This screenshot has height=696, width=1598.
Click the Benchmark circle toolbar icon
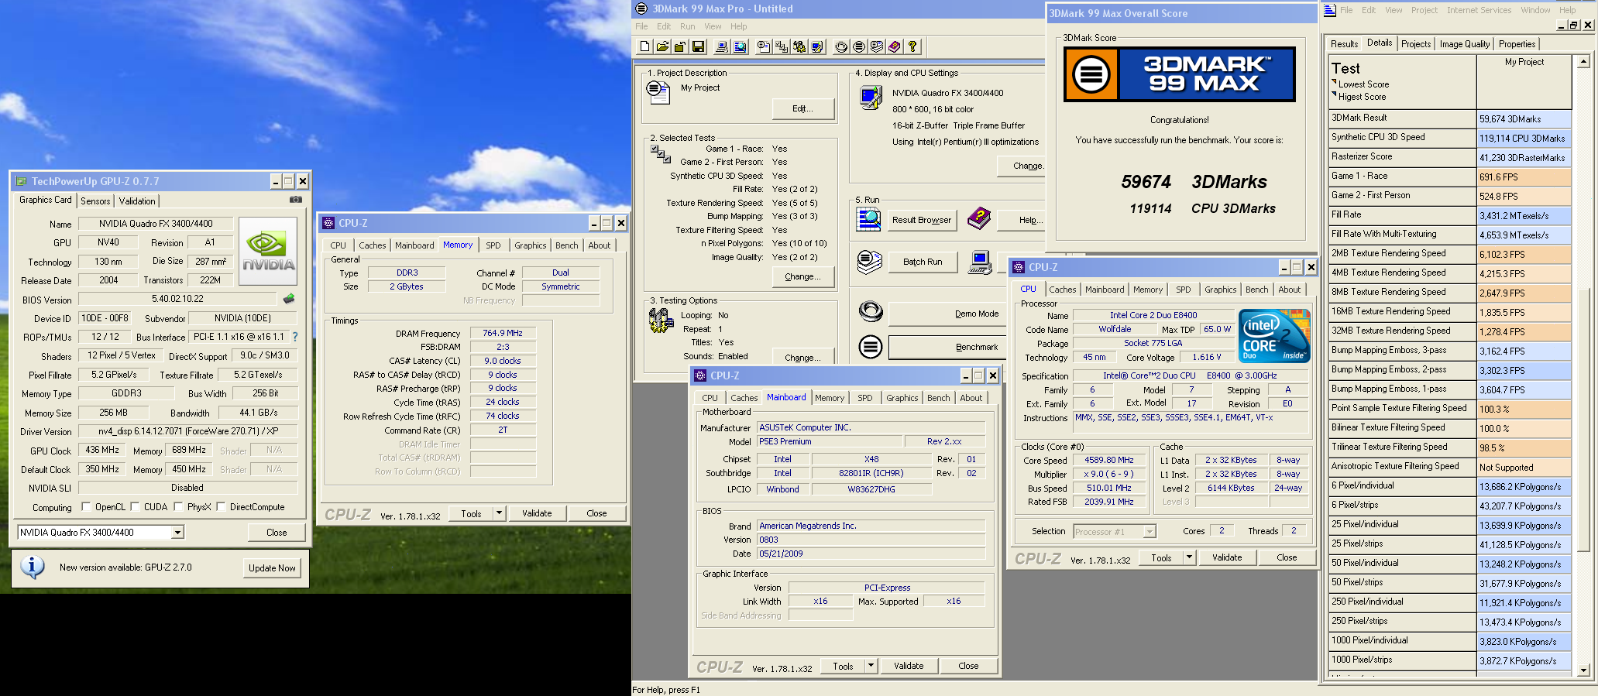859,46
